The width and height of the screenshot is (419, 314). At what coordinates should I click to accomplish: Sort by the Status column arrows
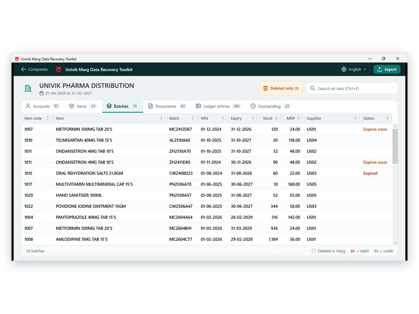pos(388,118)
